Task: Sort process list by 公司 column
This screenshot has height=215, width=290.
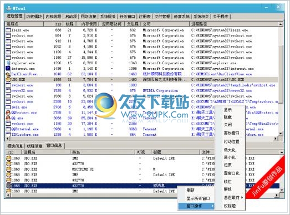Action: click(165, 24)
